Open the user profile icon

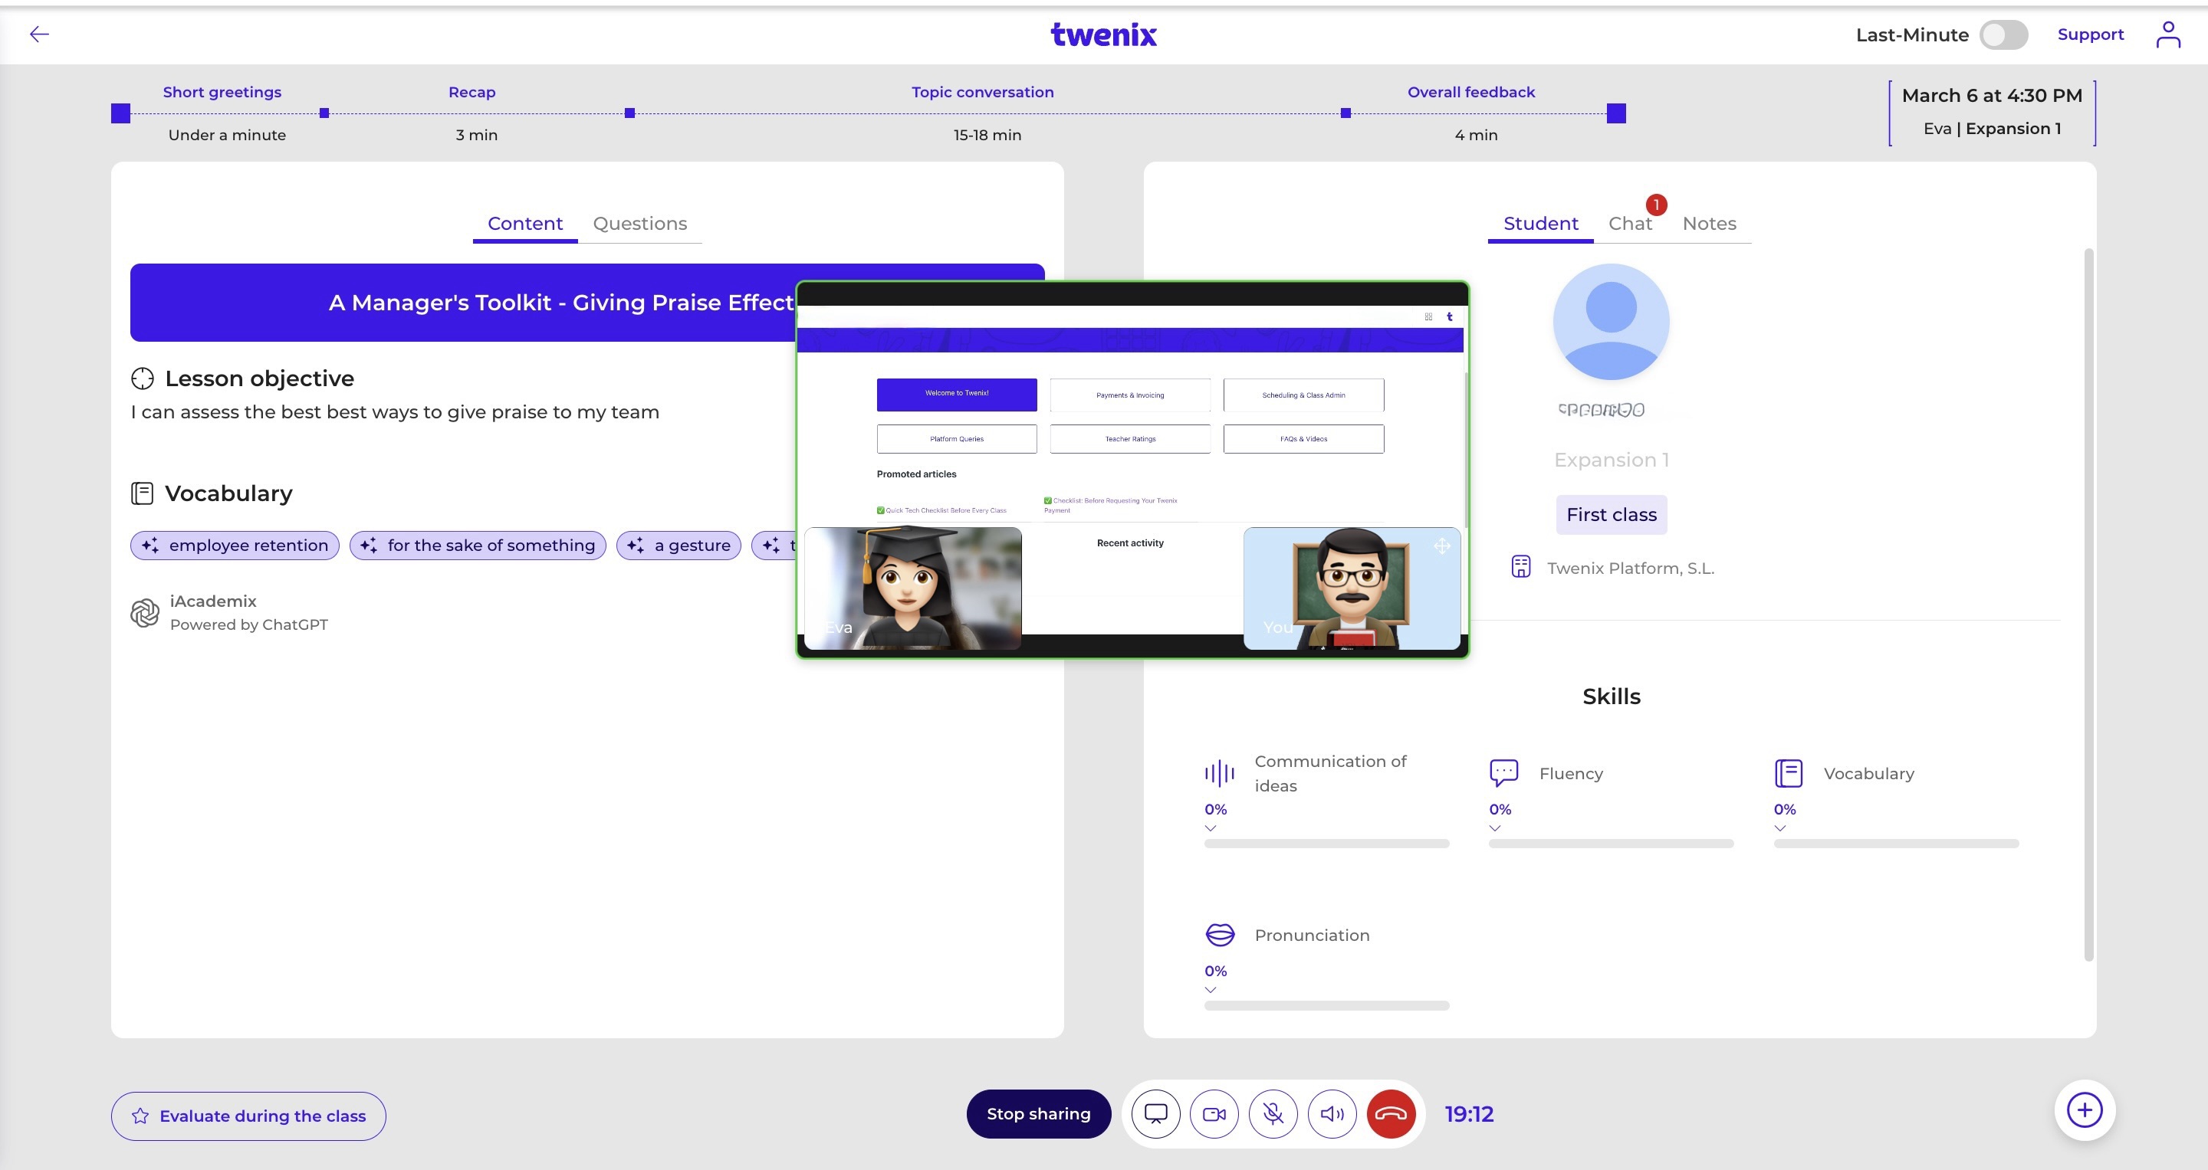[x=2167, y=34]
